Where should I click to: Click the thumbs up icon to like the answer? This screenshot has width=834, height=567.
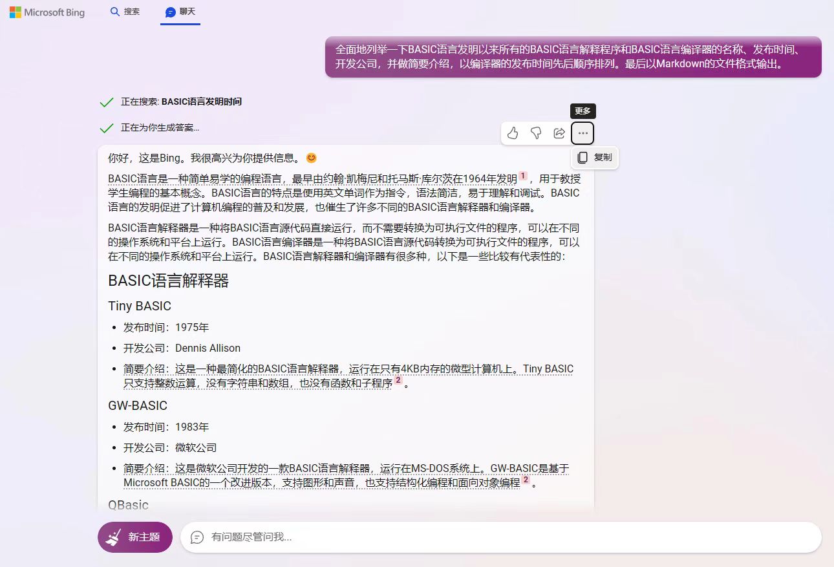(513, 133)
